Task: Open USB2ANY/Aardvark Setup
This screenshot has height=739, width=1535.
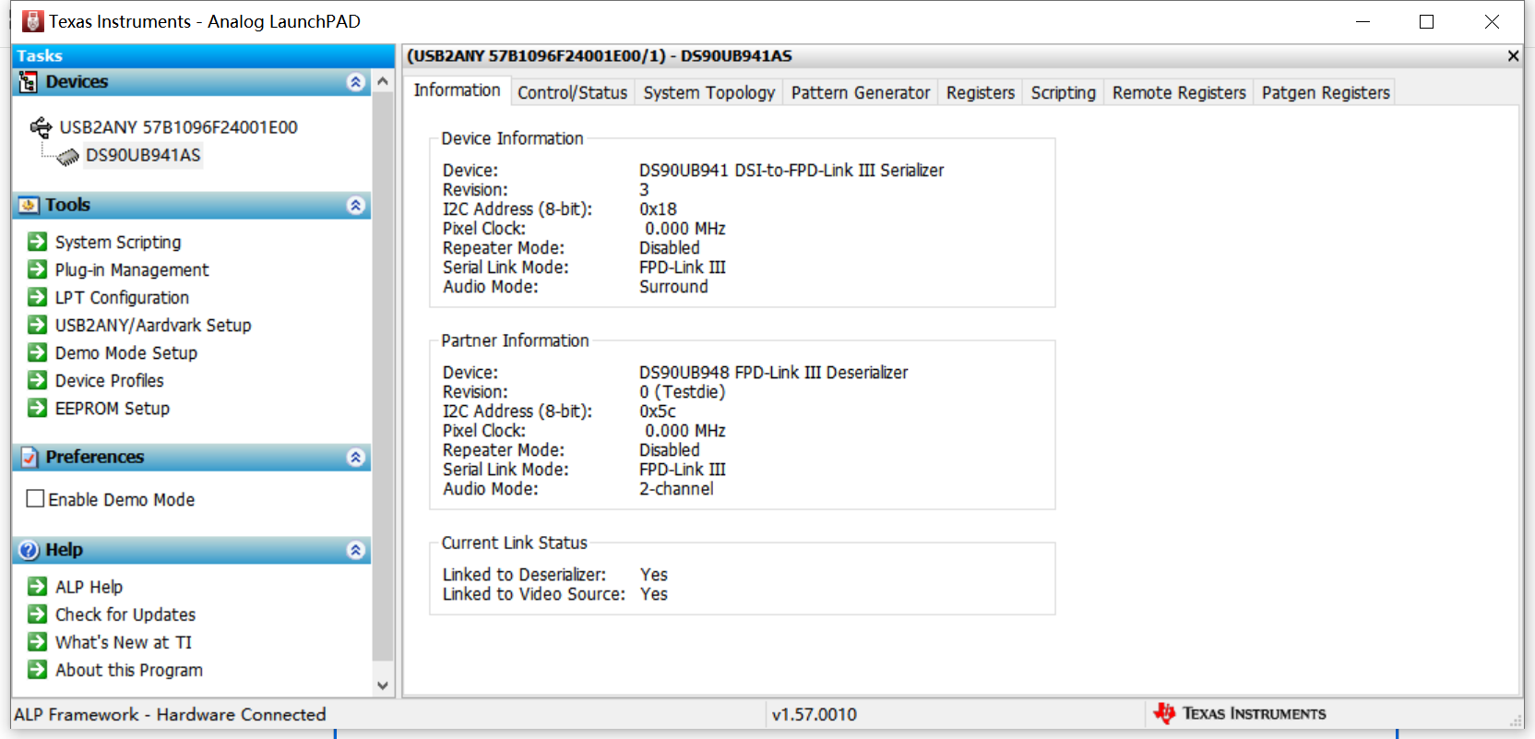Action: click(x=153, y=325)
